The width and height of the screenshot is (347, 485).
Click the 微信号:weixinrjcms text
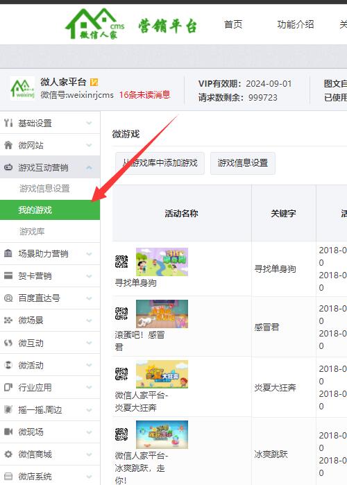click(77, 94)
